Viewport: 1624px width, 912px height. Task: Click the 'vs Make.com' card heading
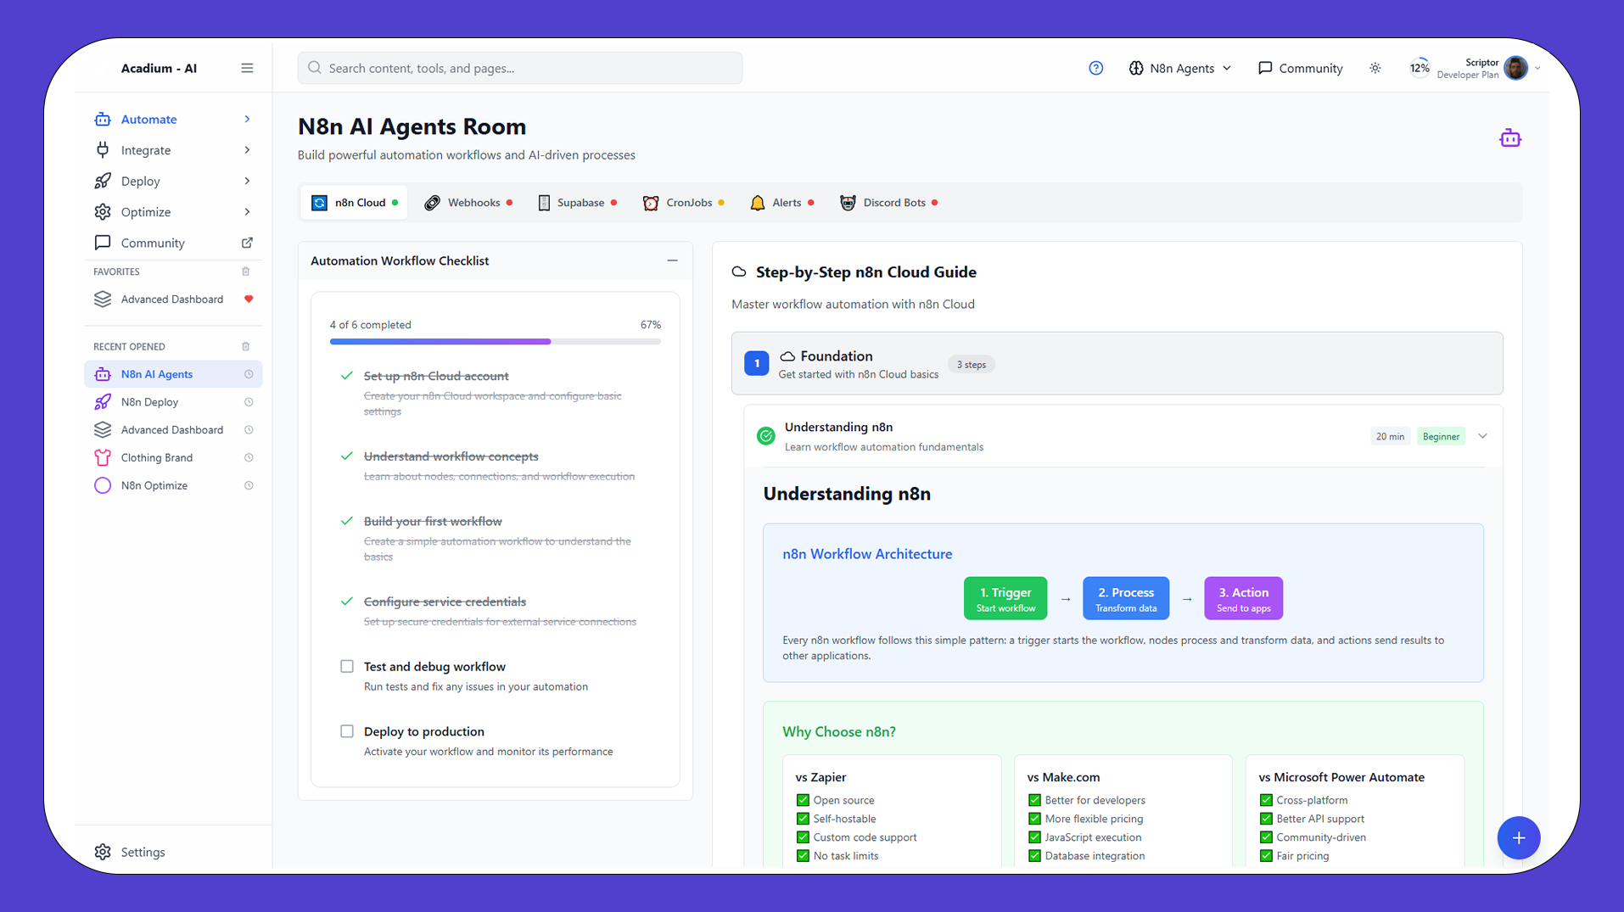click(x=1063, y=777)
